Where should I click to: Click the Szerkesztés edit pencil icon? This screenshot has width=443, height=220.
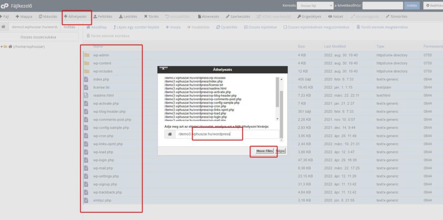[x=228, y=17]
